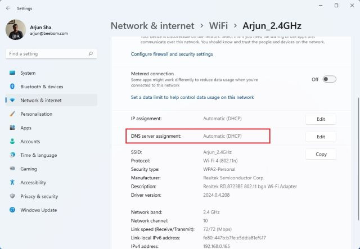Focus the Find a setting search box
The width and height of the screenshot is (360, 249).
click(51, 54)
